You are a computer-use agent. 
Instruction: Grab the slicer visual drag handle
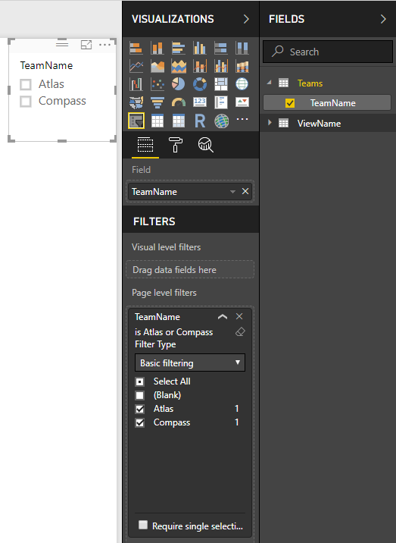click(x=62, y=44)
